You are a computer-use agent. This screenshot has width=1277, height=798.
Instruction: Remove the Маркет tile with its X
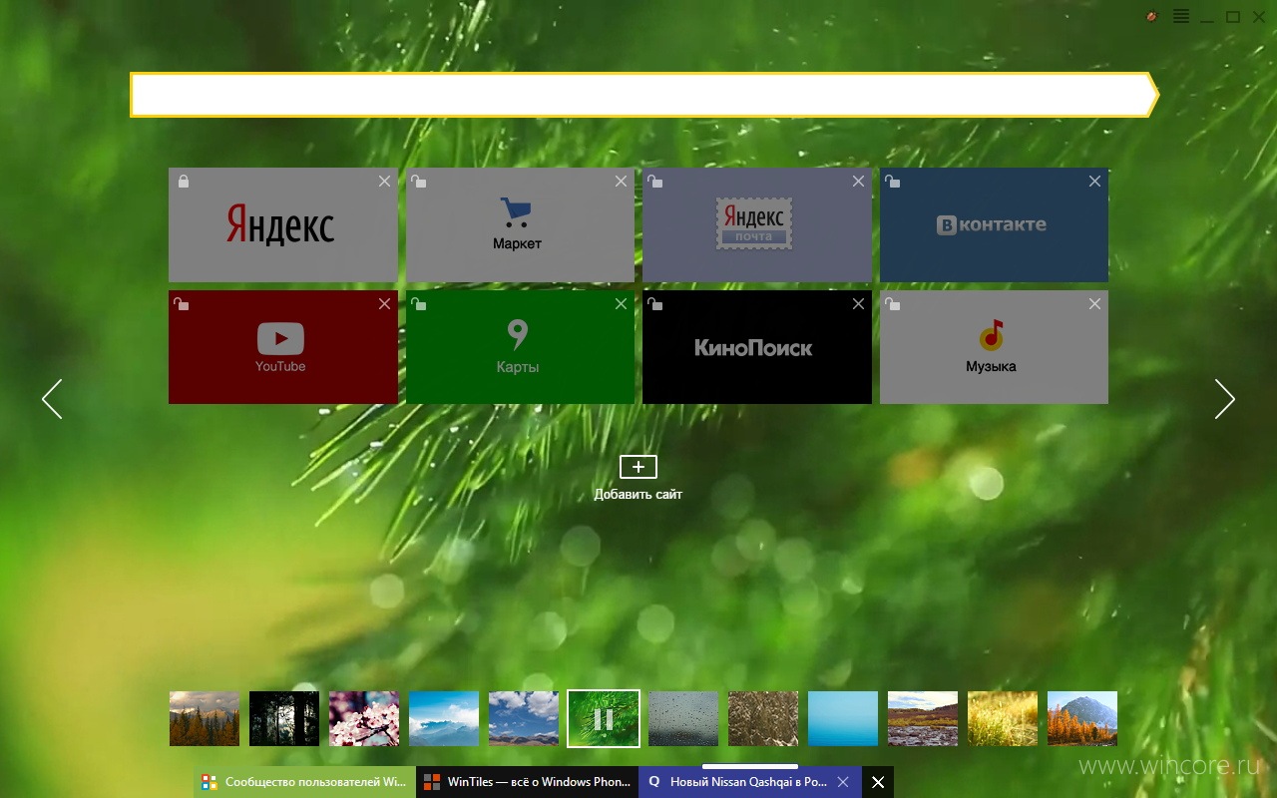point(622,181)
